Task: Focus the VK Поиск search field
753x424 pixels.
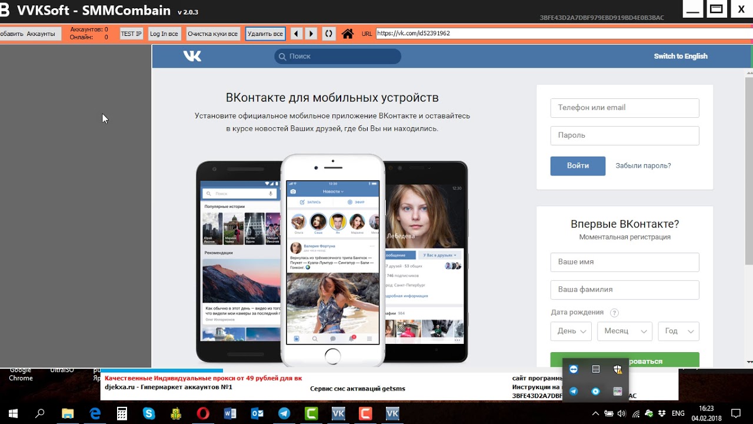Action: point(338,57)
